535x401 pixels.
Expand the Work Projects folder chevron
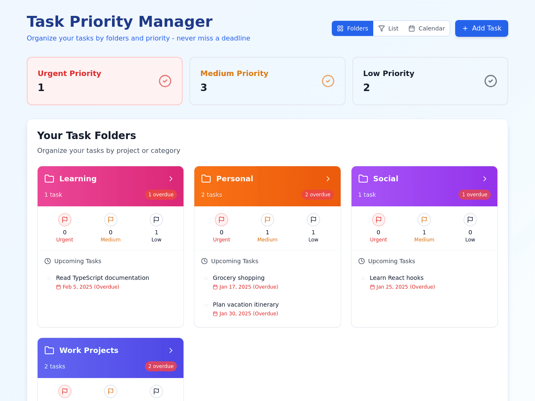point(171,350)
